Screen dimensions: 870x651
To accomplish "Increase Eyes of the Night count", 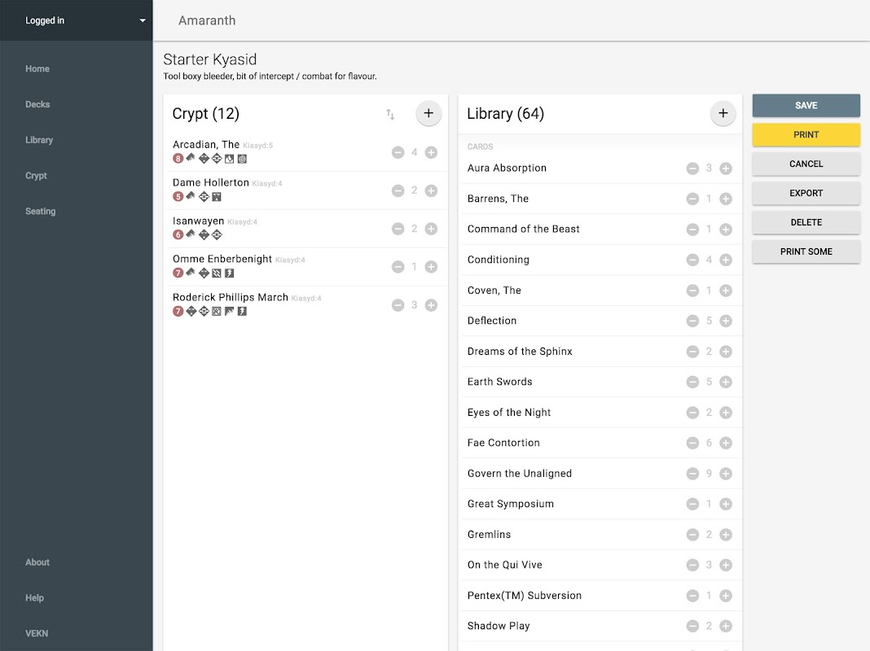I will pos(726,413).
